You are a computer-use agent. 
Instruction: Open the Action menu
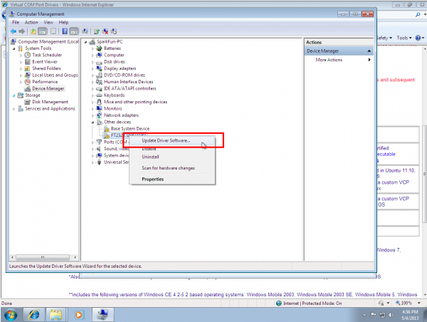(31, 22)
